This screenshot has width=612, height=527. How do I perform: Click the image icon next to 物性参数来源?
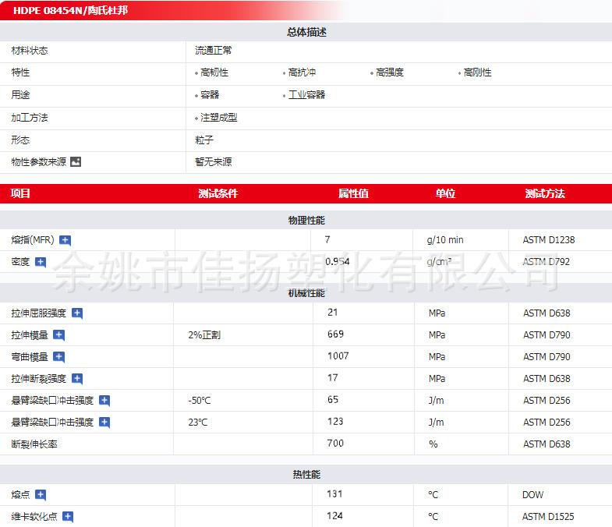click(76, 162)
